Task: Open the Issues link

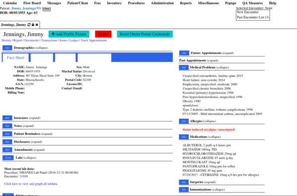Action: [x=63, y=40]
